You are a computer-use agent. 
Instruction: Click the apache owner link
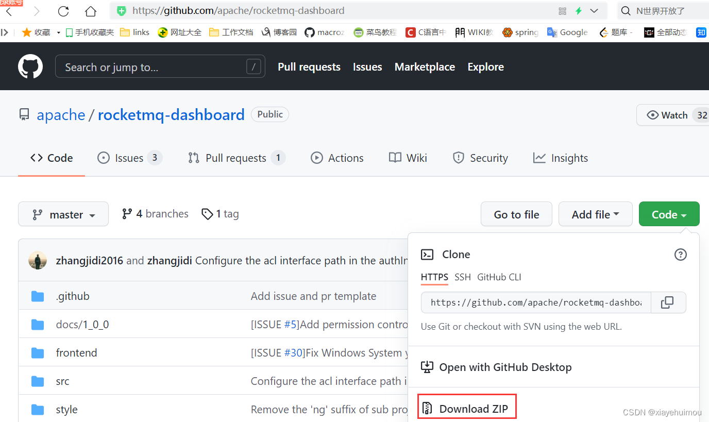[61, 115]
